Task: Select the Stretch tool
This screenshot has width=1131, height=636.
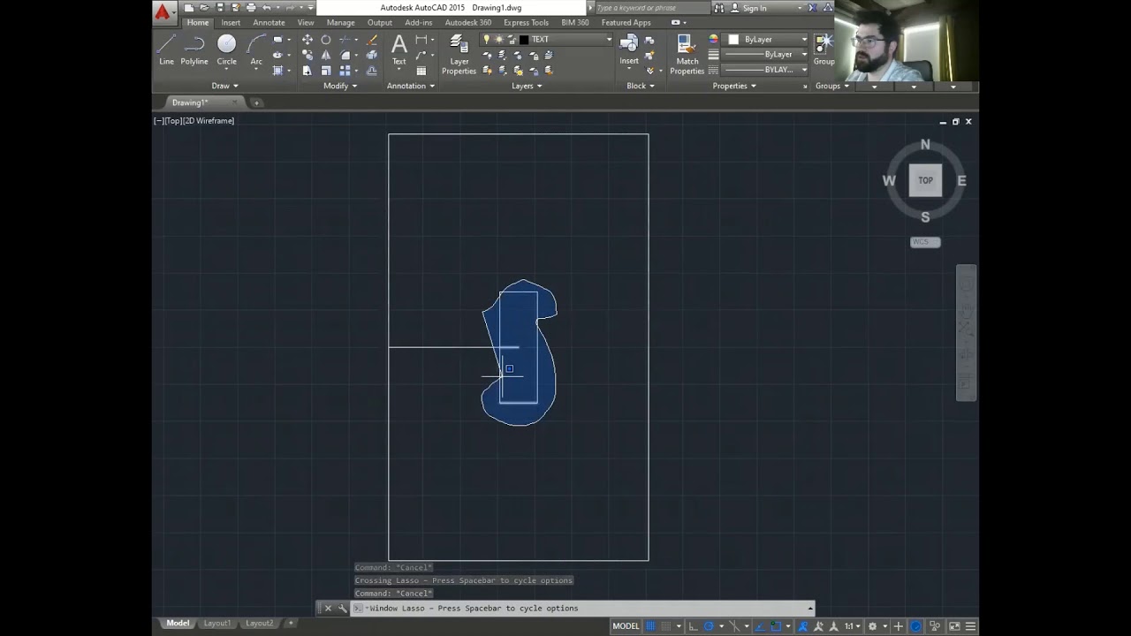Action: pyautogui.click(x=307, y=71)
